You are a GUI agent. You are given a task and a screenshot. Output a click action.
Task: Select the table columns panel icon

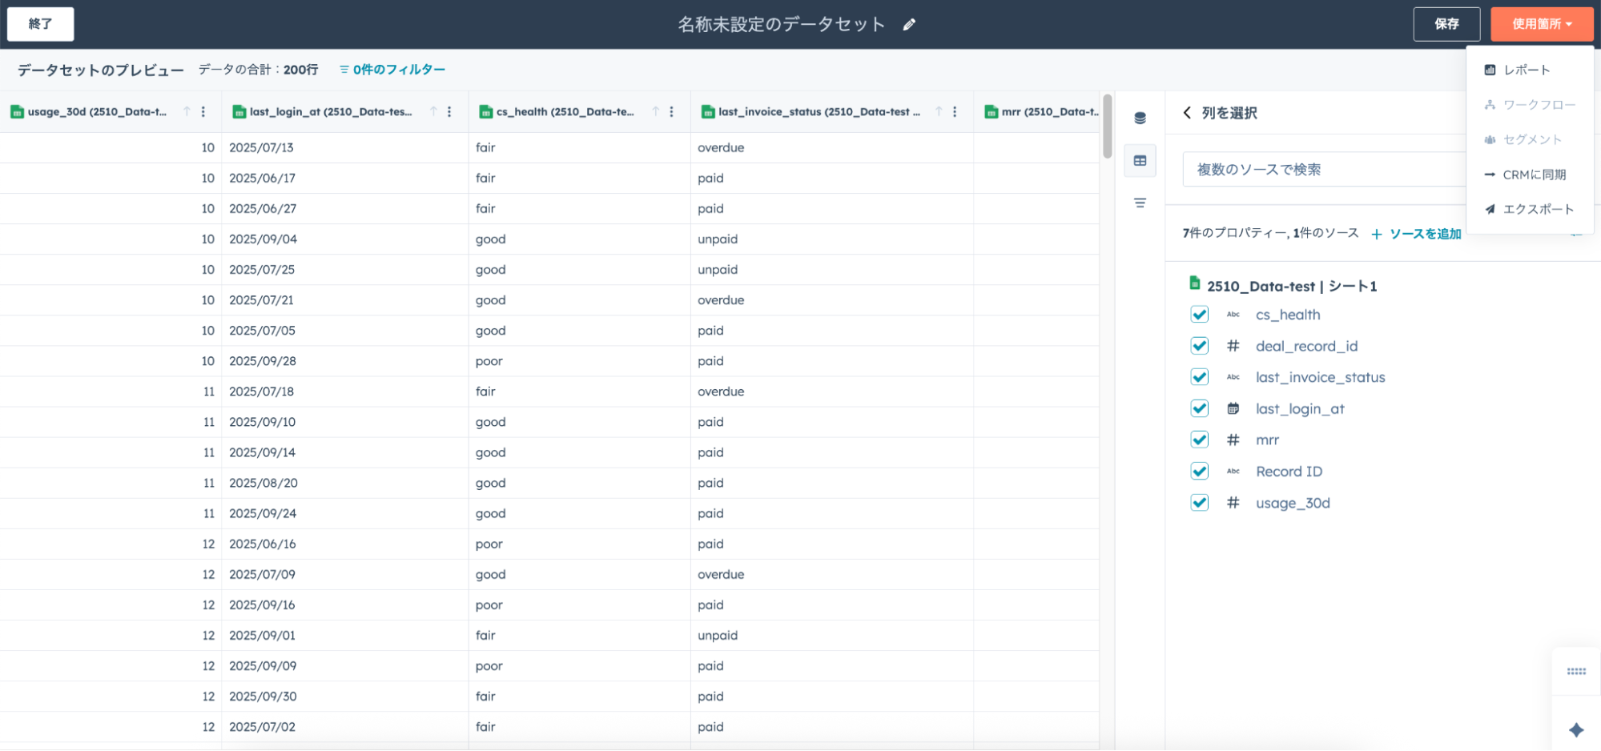pos(1140,161)
